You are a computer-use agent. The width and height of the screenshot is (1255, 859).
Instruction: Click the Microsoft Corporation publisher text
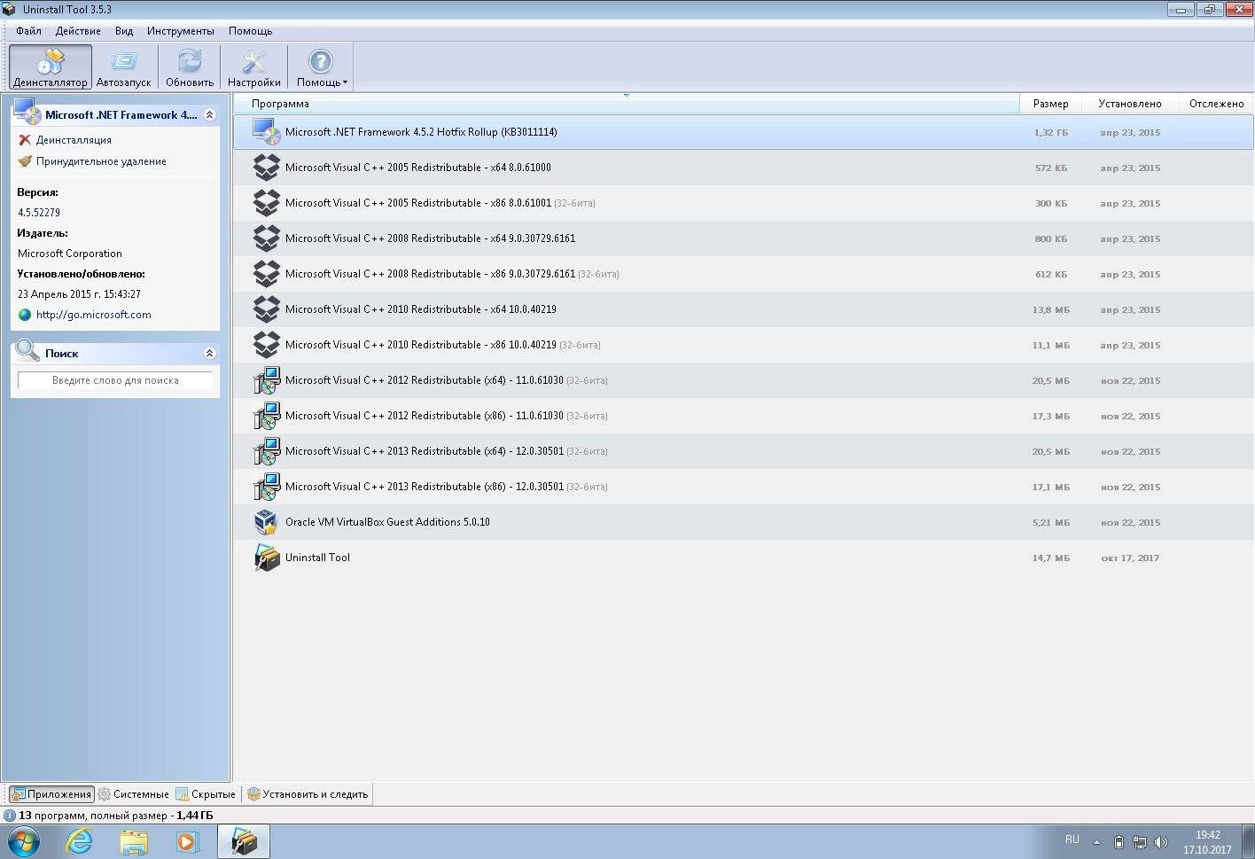(x=70, y=254)
